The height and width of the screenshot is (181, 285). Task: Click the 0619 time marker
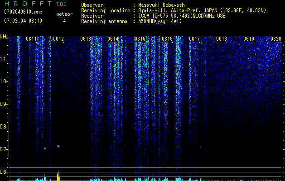point(249,39)
